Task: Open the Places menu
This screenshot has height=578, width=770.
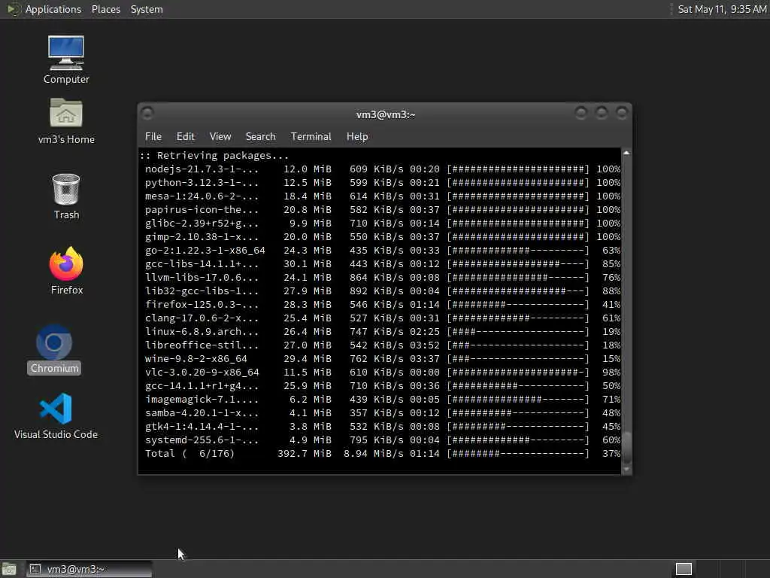Action: tap(105, 9)
